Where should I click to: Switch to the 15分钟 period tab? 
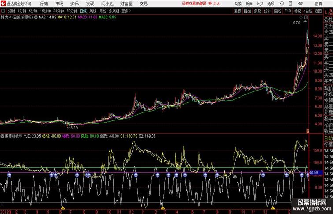tap(45, 11)
